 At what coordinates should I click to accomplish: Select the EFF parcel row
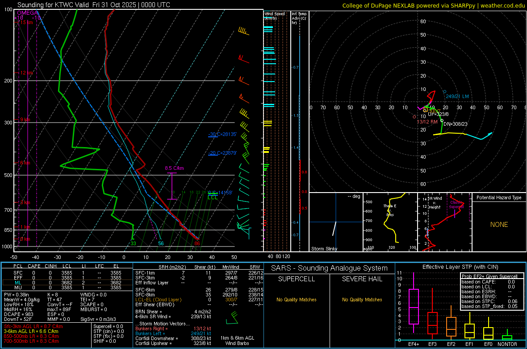67,278
